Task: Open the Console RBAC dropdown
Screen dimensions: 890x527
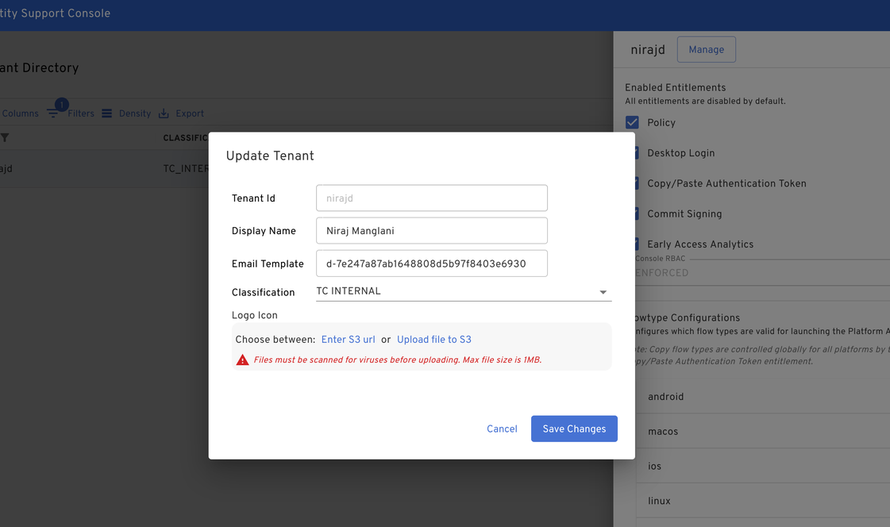Action: pos(762,272)
